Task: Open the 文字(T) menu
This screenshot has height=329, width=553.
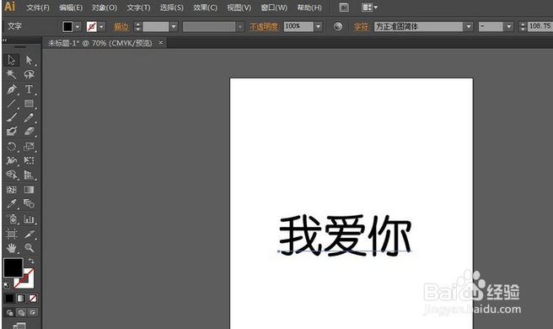Action: [138, 8]
